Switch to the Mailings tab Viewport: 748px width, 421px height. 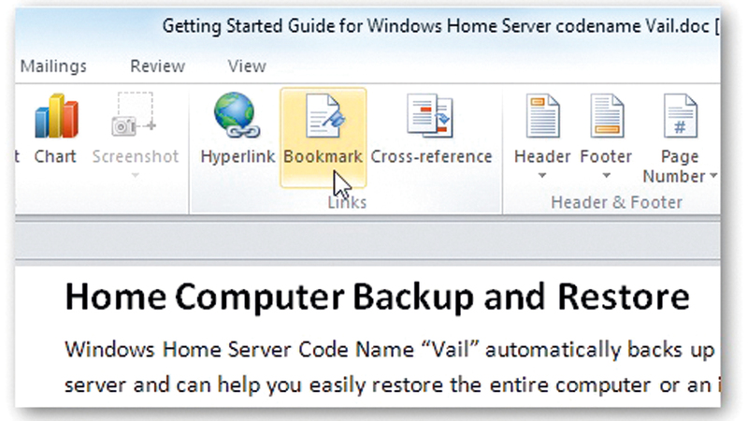point(53,66)
